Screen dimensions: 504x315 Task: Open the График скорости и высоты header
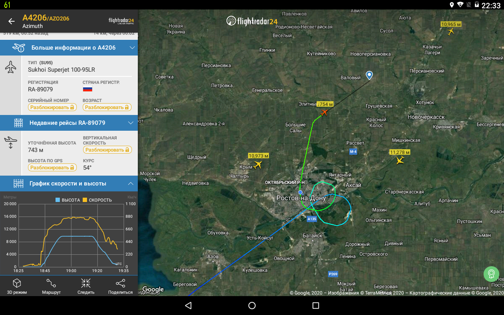69,183
